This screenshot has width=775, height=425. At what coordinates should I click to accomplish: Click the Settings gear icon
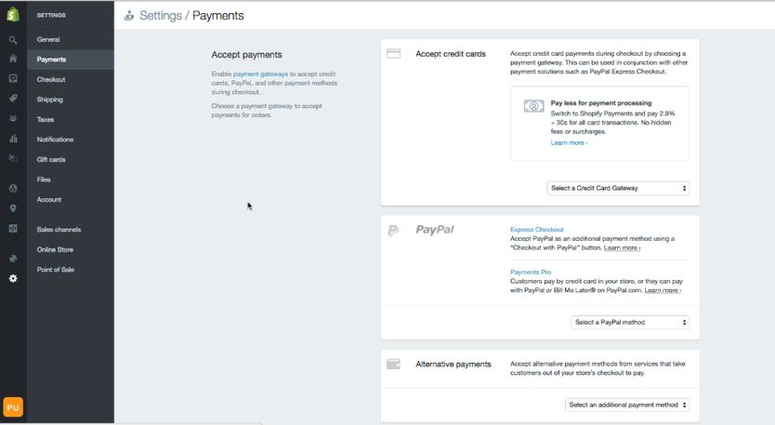13,278
